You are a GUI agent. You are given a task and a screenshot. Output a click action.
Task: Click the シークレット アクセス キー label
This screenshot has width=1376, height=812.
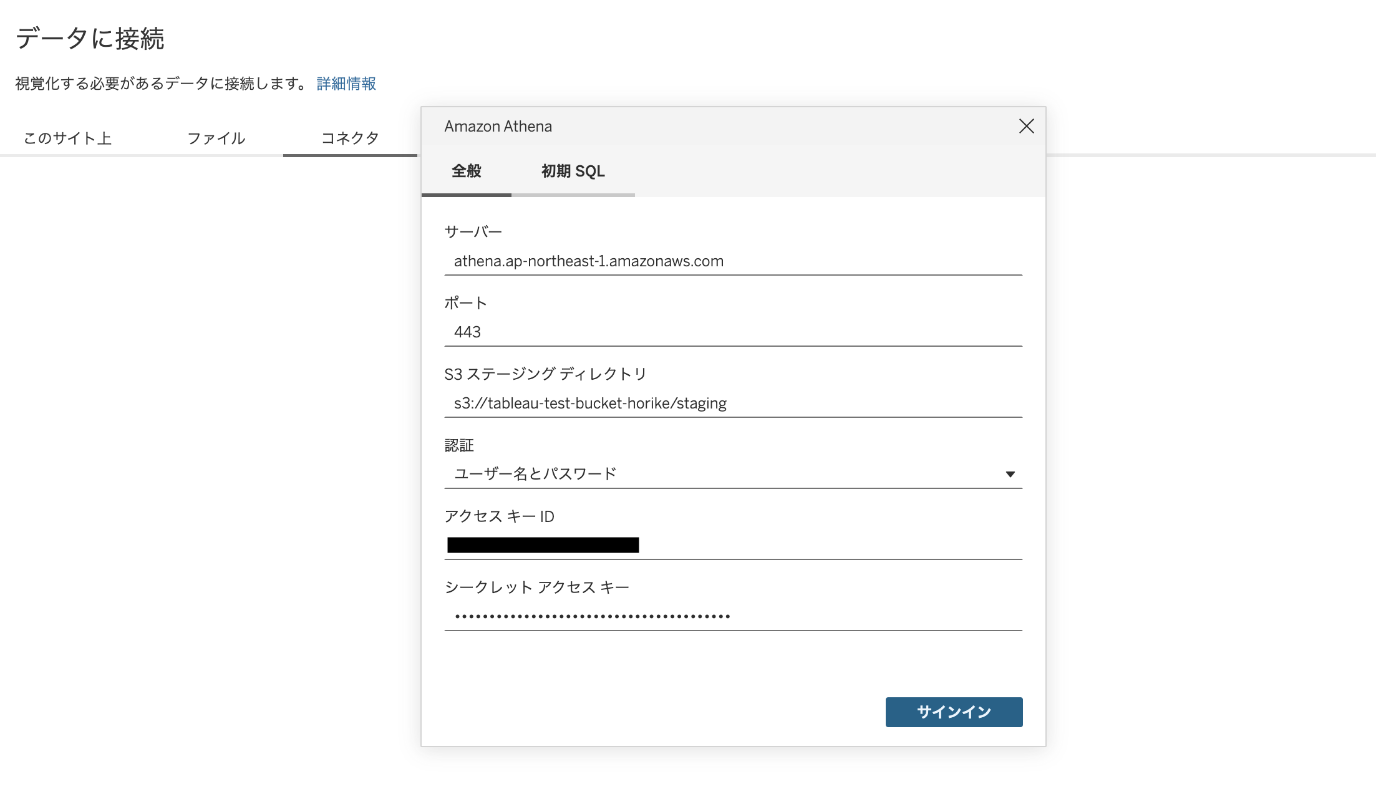[x=536, y=587]
